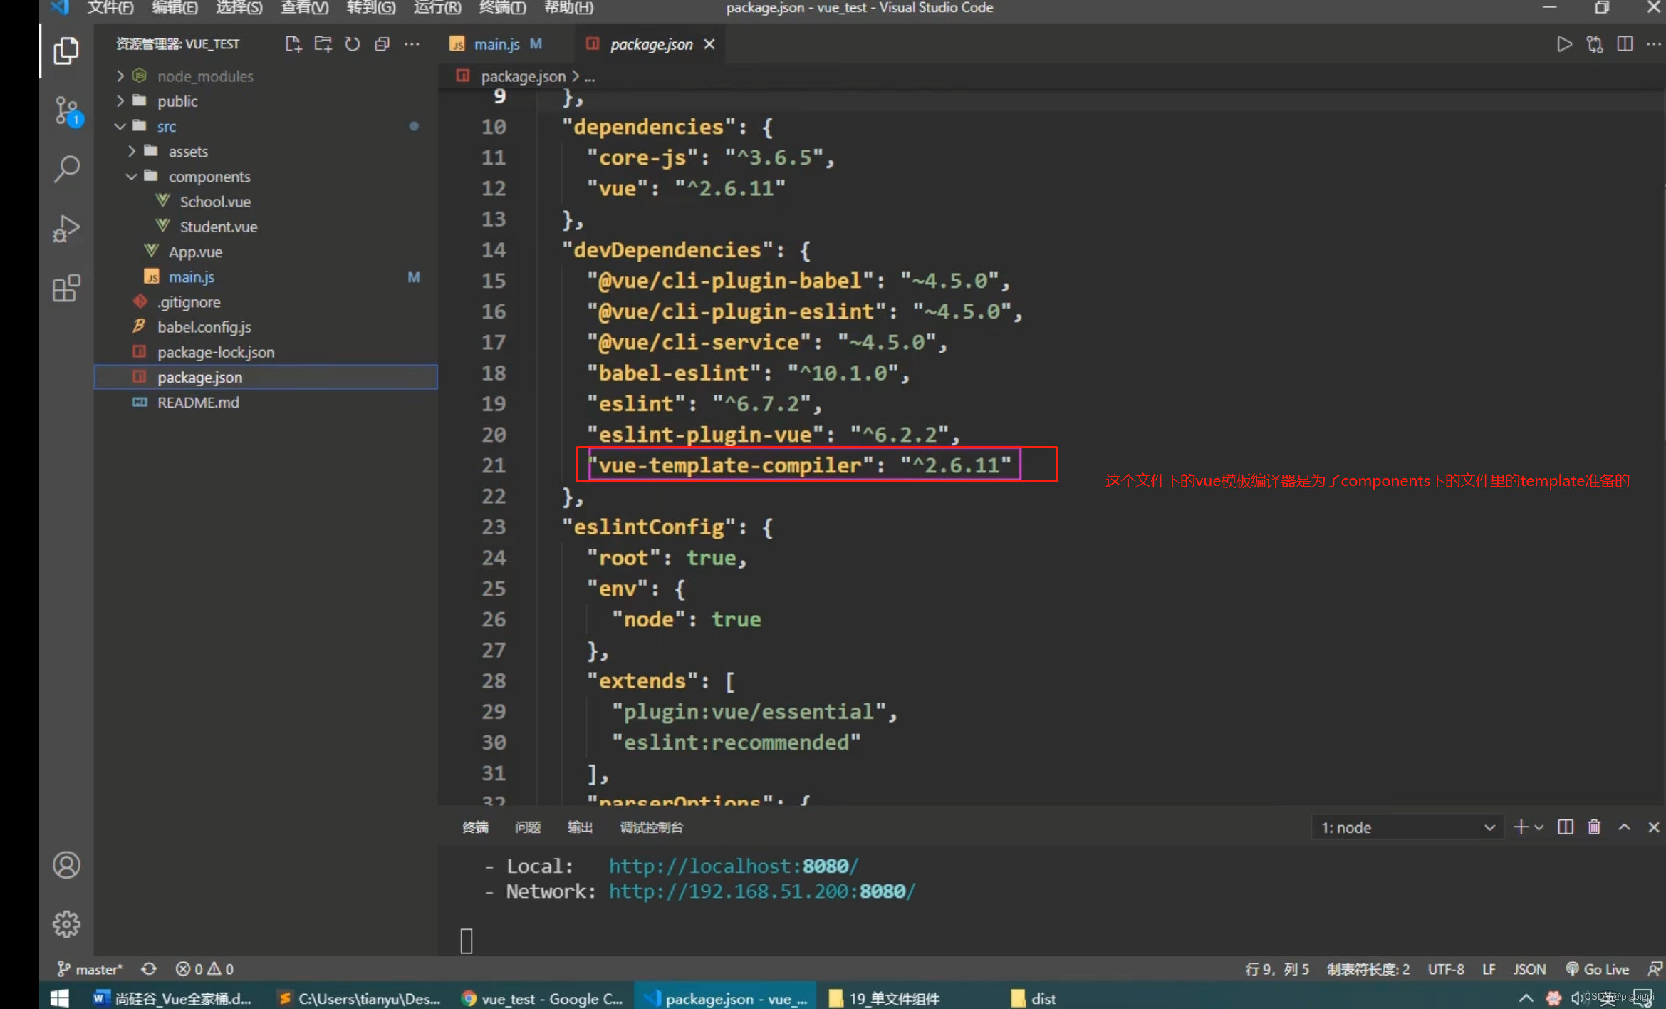Open the 192.168.51.200:8080 network link
The width and height of the screenshot is (1666, 1009).
pos(761,891)
